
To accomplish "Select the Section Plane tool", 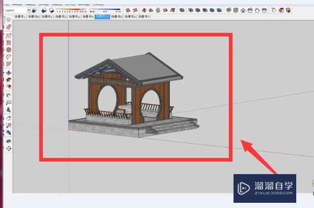I will pyautogui.click(x=8, y=149).
